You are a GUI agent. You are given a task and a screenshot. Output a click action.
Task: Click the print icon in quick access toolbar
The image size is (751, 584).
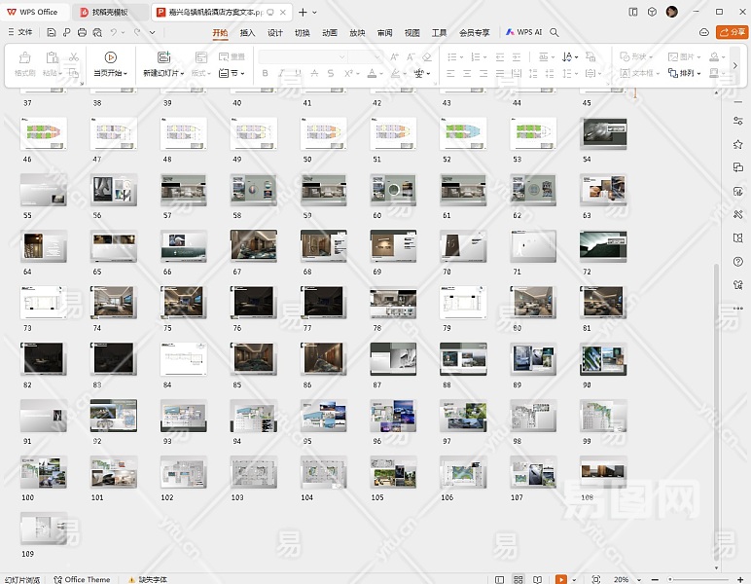[x=83, y=32]
